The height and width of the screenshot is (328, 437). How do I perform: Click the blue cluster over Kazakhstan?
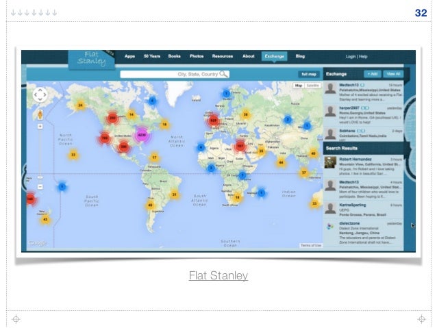point(288,120)
